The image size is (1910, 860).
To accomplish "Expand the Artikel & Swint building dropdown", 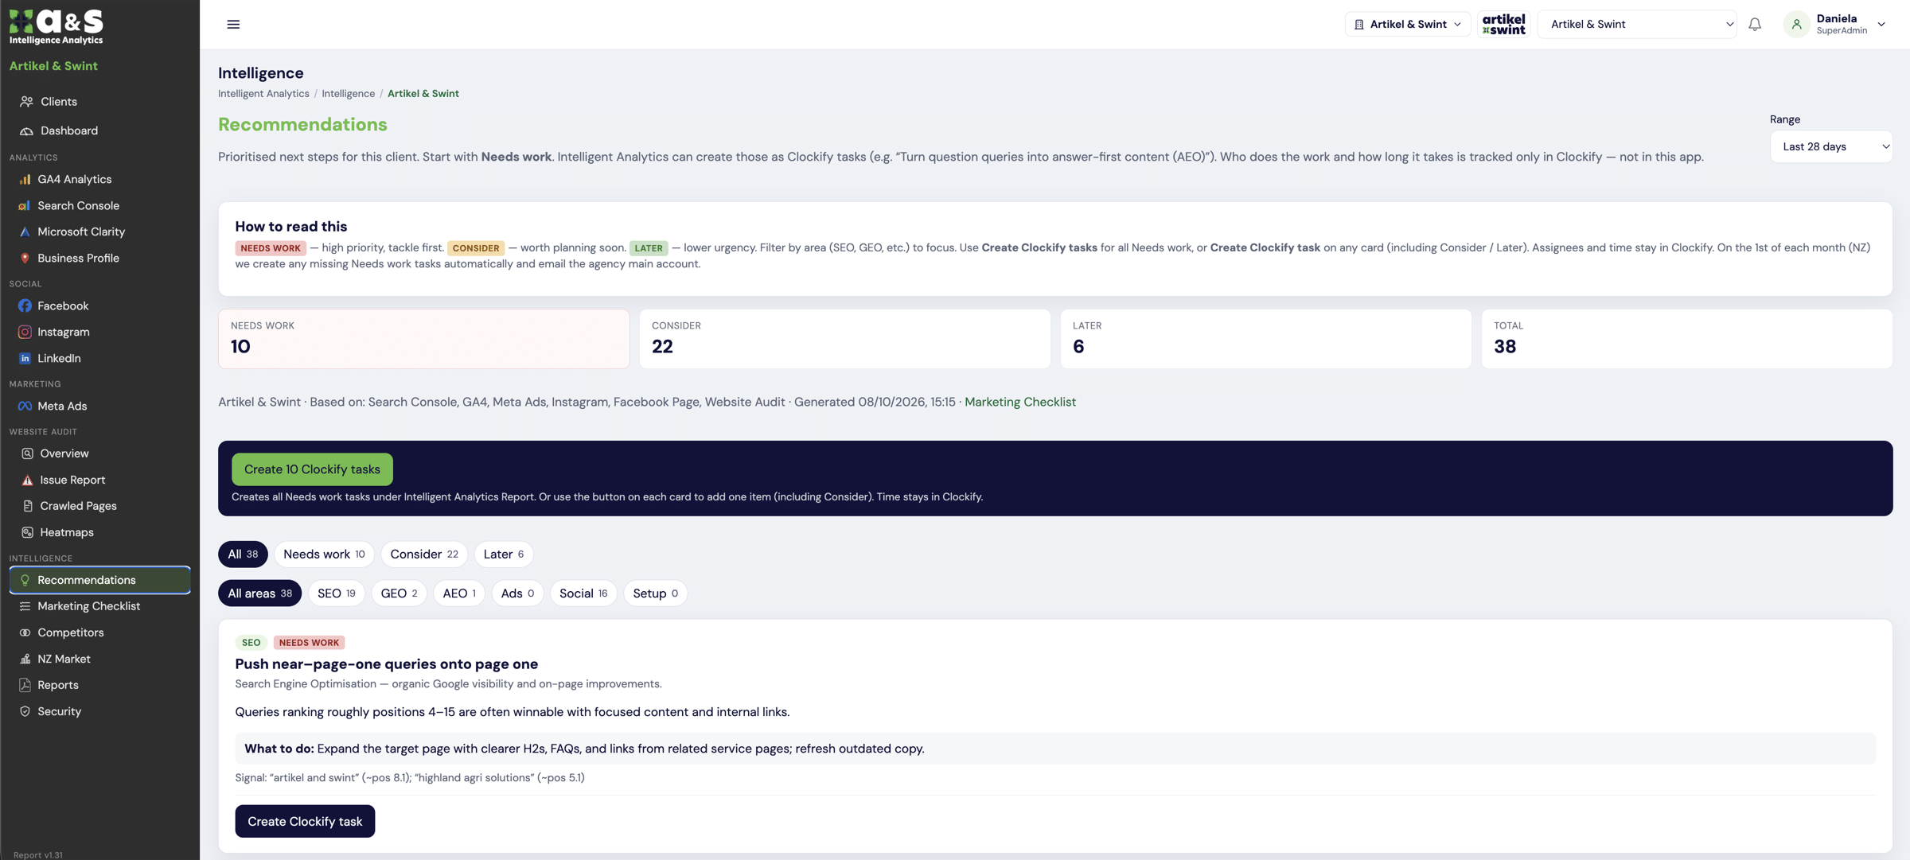I will (x=1407, y=25).
